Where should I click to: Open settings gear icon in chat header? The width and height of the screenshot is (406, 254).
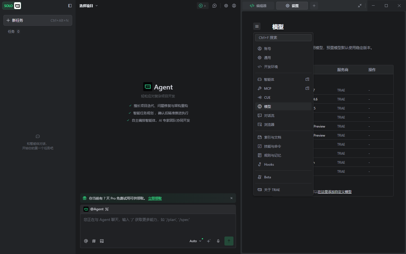[226, 6]
